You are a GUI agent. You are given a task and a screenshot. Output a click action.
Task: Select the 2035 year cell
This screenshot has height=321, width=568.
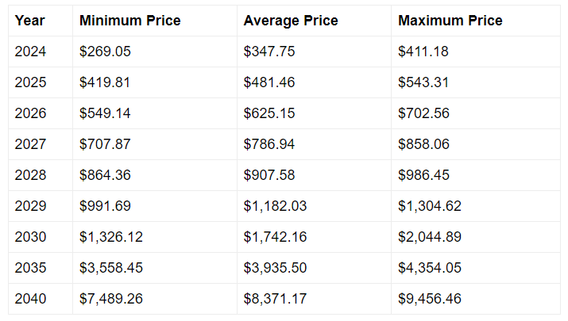31,268
